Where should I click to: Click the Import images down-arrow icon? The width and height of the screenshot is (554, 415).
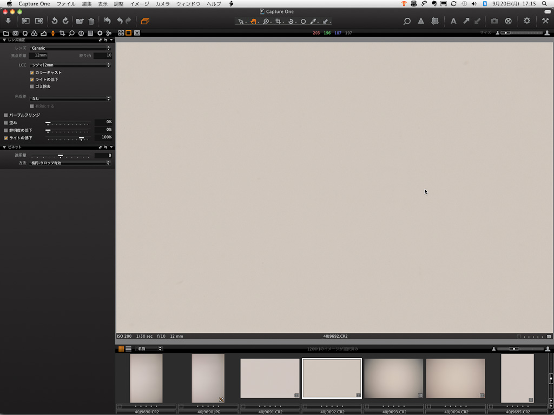[8, 21]
